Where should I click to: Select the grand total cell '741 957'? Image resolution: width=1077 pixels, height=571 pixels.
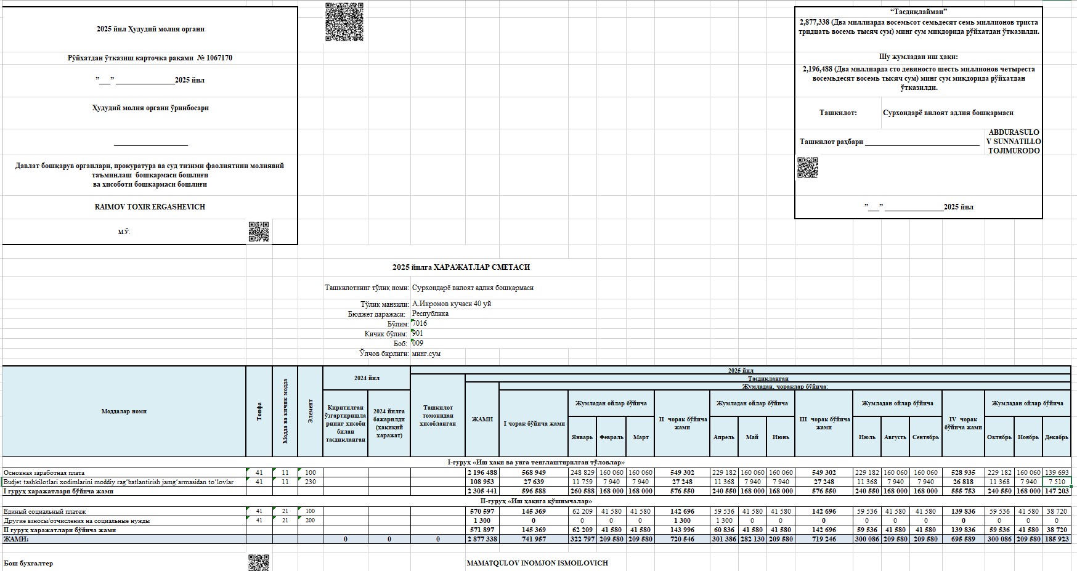tap(534, 539)
